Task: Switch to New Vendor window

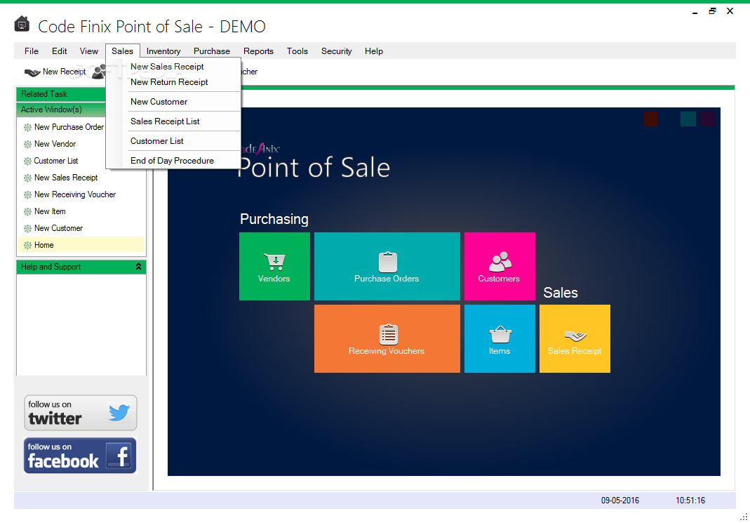Action: click(x=55, y=144)
